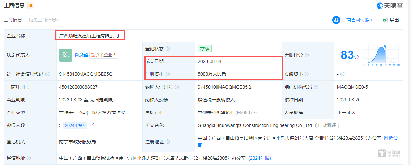Click registration number 450128000688627
Image resolution: width=411 pixels, height=165 pixels.
[78, 87]
